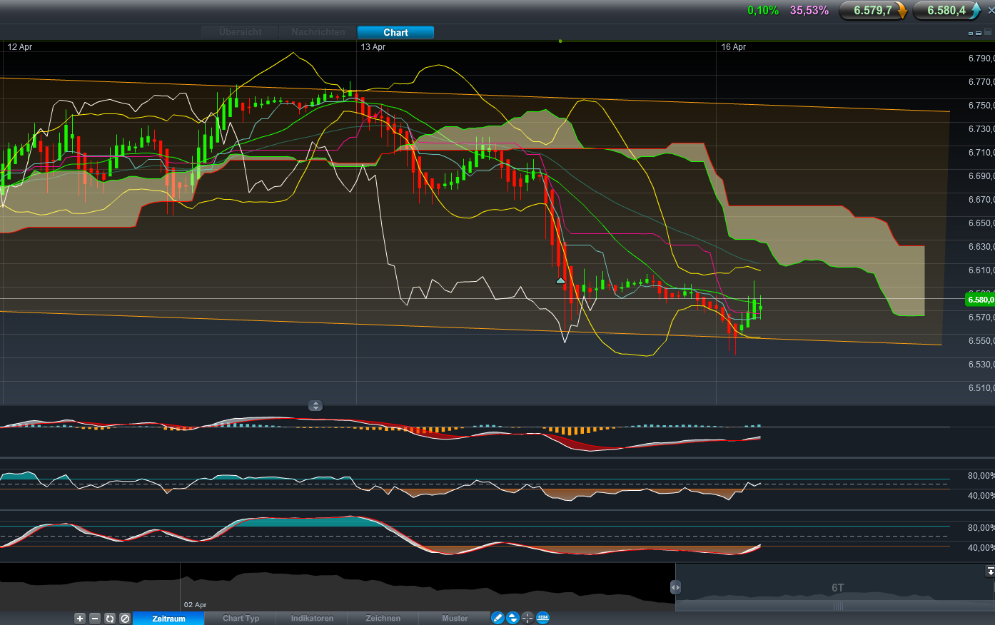Viewport: 995px width, 625px height.
Task: Click the 6T range label in navigator
Action: point(838,588)
